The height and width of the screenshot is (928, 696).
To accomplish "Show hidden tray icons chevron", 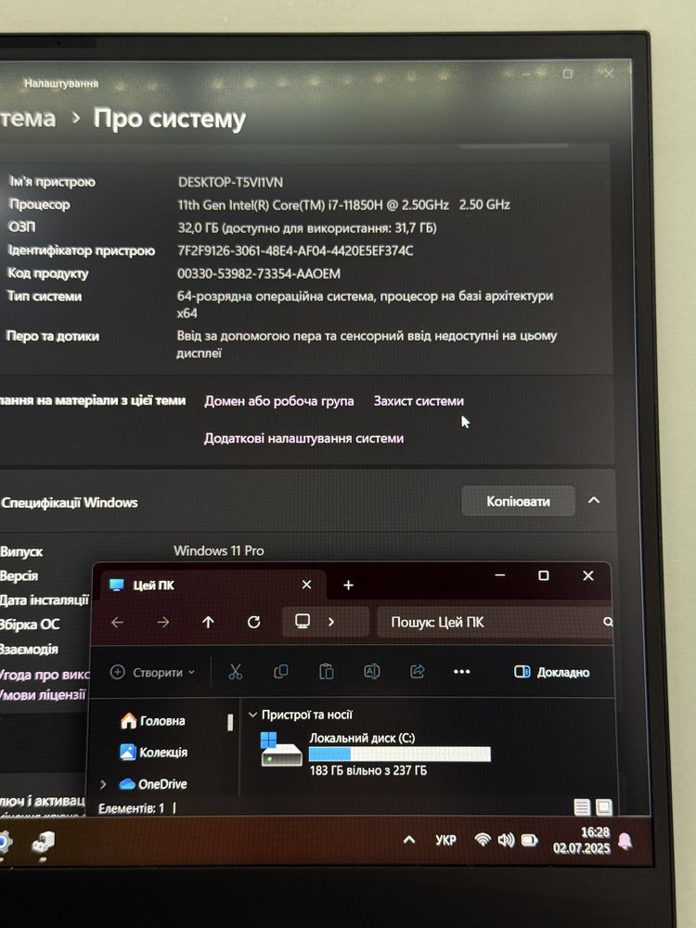I will 409,840.
